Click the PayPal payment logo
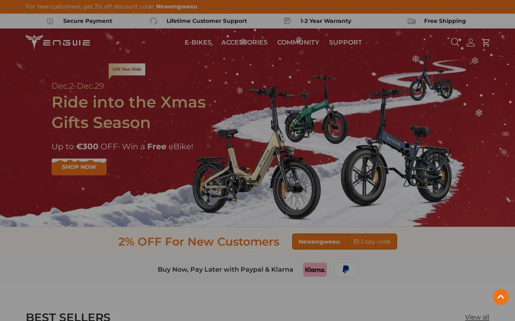 (x=346, y=270)
